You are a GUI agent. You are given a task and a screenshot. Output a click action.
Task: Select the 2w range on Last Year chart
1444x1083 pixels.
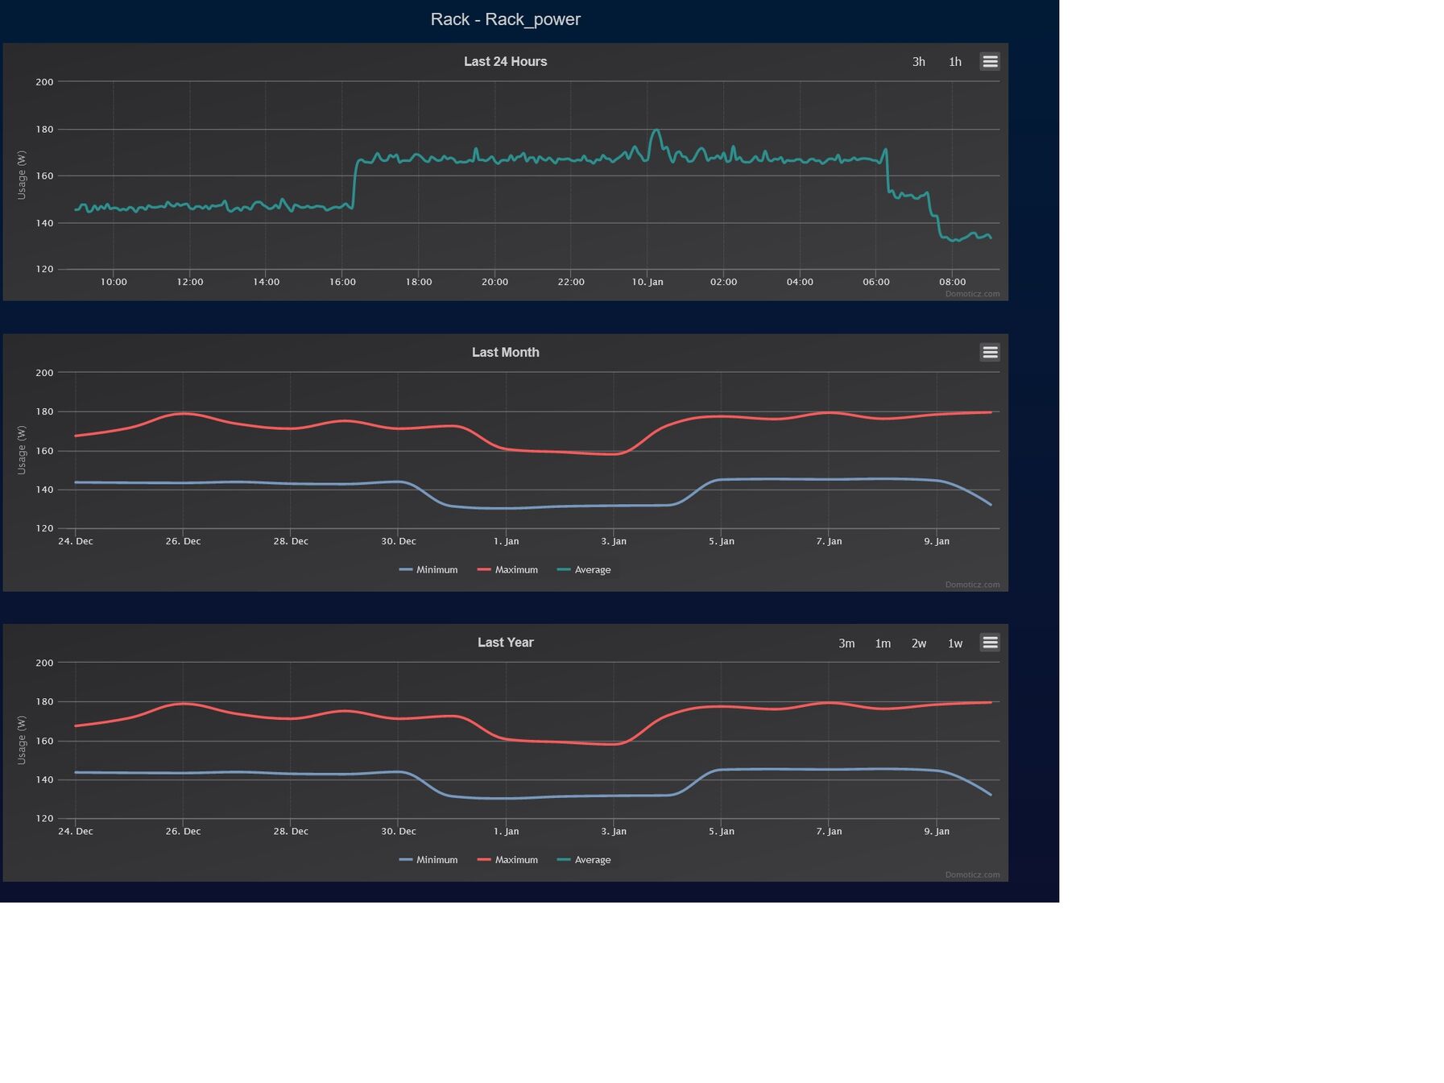[x=919, y=643]
